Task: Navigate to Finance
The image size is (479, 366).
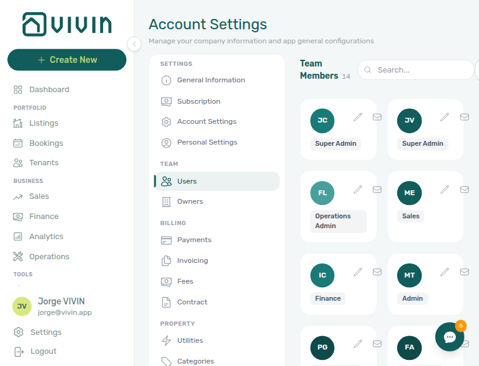Action: 36,217
